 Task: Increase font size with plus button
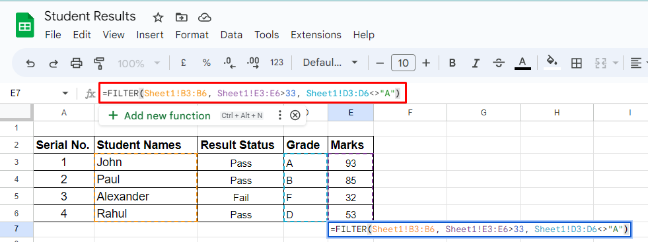point(426,63)
